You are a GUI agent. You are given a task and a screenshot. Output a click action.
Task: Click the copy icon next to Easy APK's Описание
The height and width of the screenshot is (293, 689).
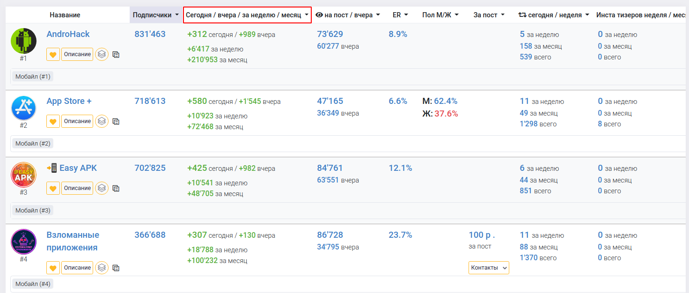pos(116,188)
